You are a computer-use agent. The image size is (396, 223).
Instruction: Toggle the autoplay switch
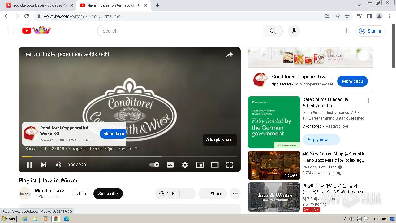154,165
